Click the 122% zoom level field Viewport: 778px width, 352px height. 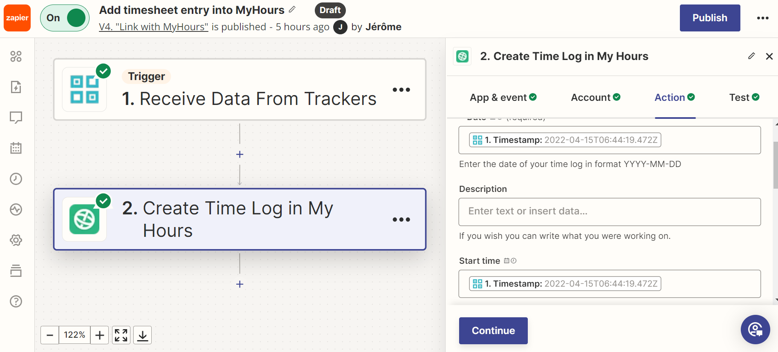coord(74,335)
